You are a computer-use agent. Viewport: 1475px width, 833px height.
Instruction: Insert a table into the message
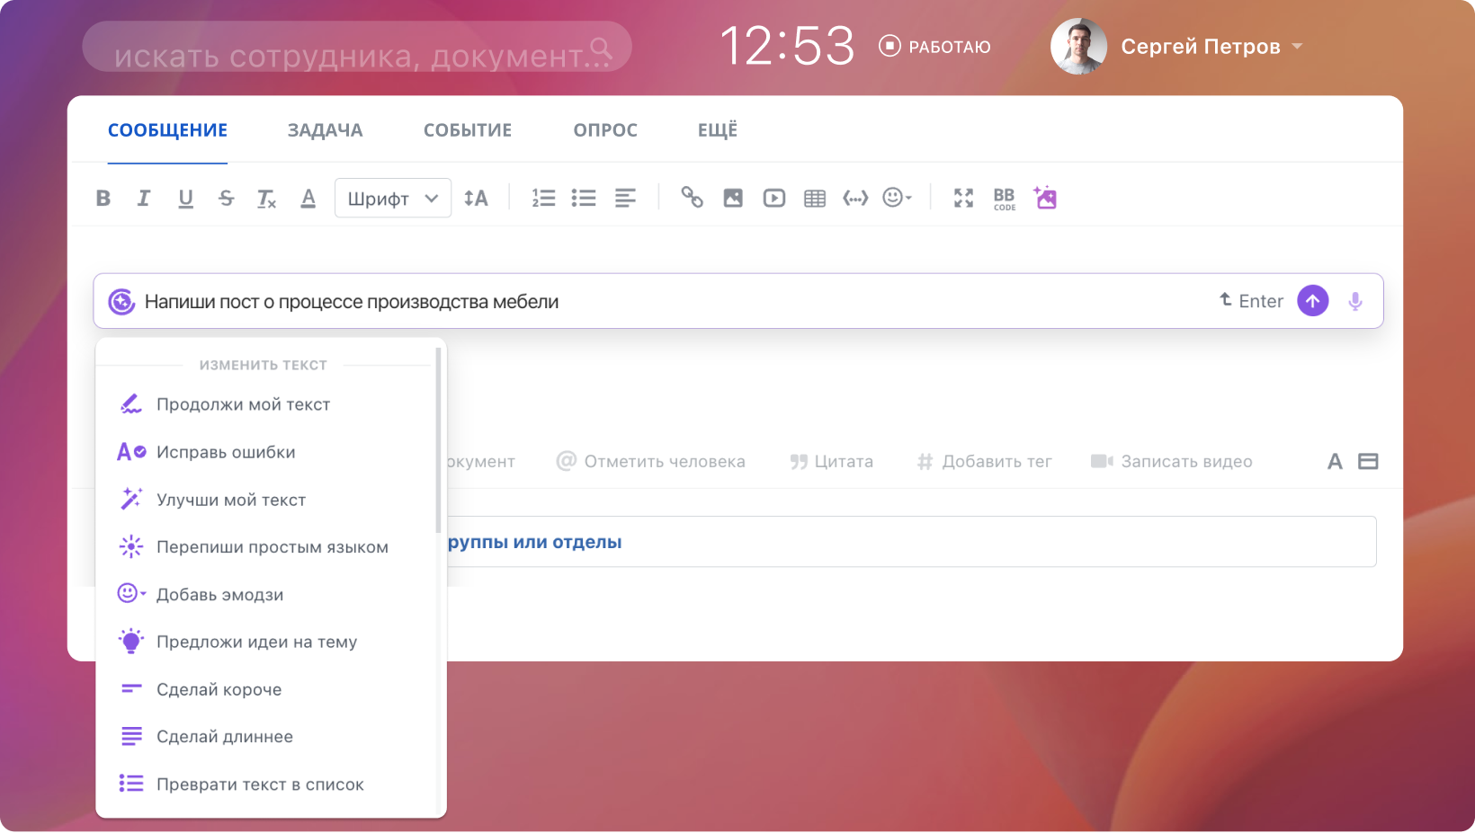pyautogui.click(x=814, y=198)
